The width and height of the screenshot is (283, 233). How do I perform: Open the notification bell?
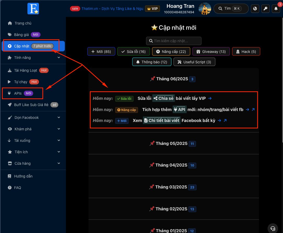276,8
